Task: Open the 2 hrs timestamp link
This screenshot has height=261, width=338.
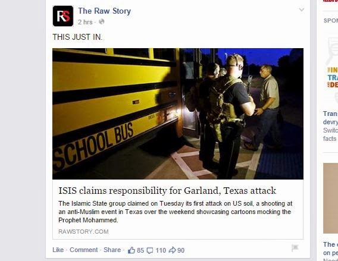Action: pos(85,22)
